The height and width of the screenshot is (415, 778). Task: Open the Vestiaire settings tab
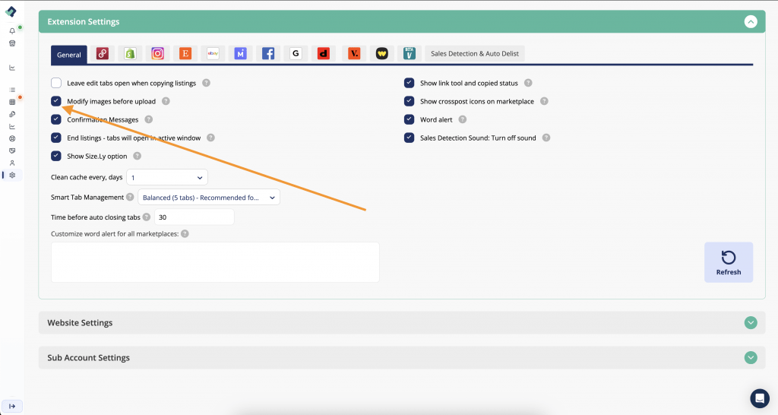tap(354, 54)
